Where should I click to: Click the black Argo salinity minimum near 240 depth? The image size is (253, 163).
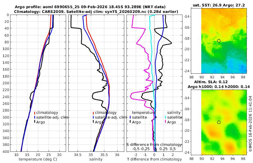tap(92, 96)
